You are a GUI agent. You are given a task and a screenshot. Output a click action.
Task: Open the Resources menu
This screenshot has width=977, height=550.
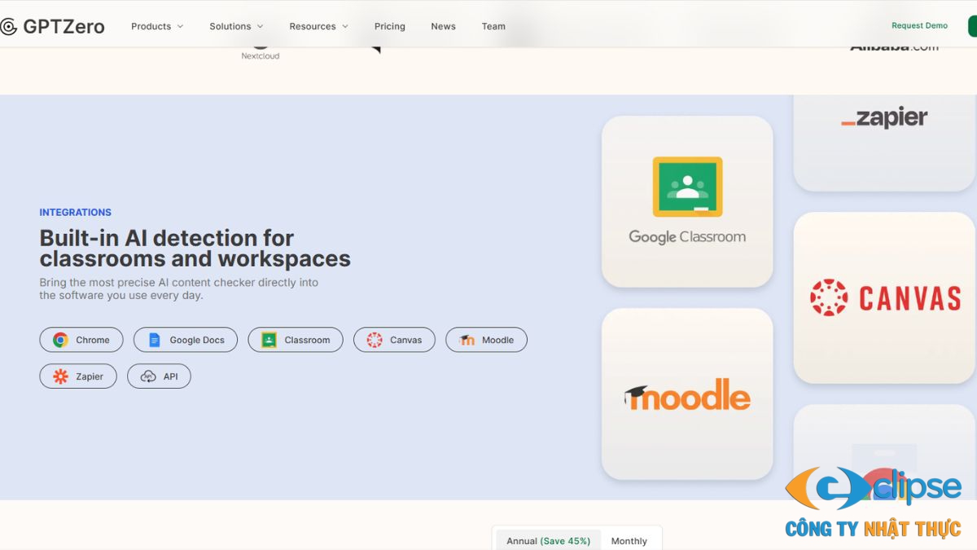[318, 26]
